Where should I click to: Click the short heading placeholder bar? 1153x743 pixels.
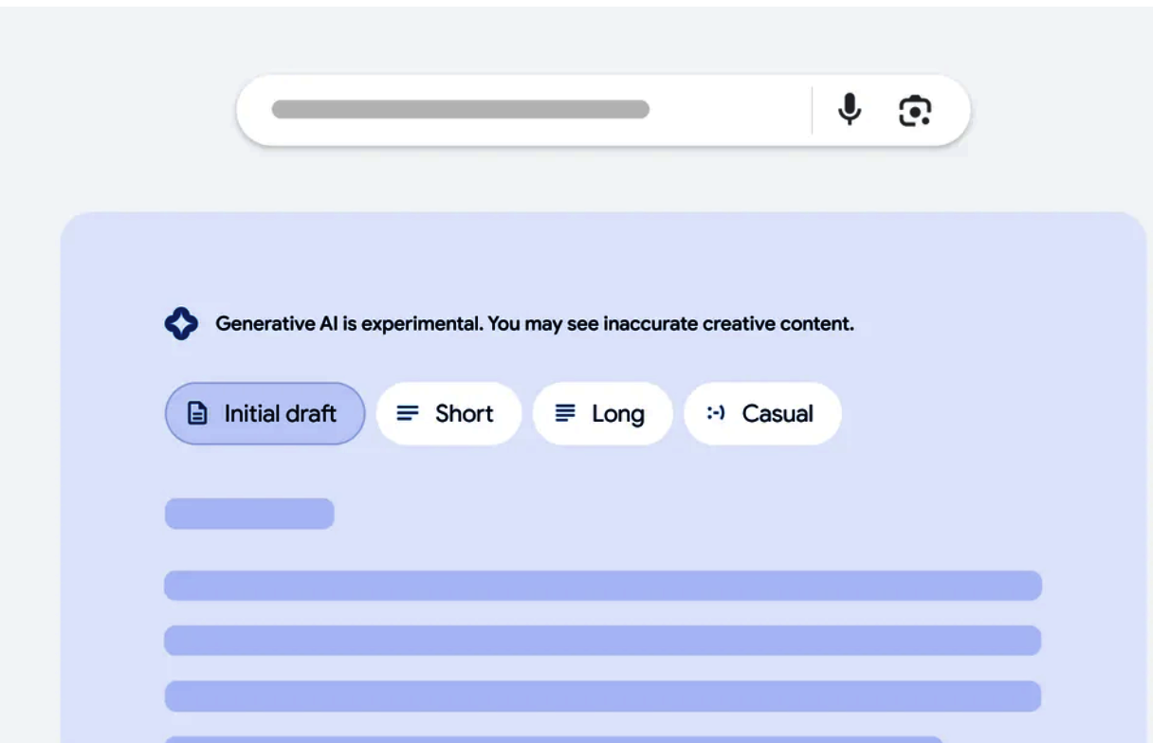pyautogui.click(x=249, y=514)
